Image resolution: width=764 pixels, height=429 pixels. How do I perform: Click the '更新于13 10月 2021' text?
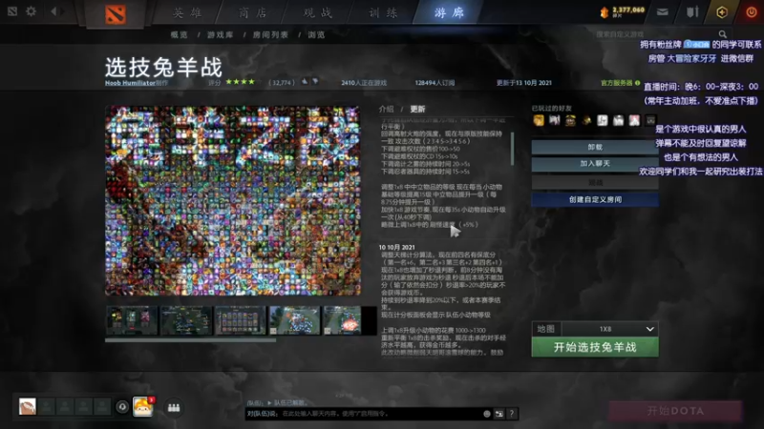coord(523,83)
